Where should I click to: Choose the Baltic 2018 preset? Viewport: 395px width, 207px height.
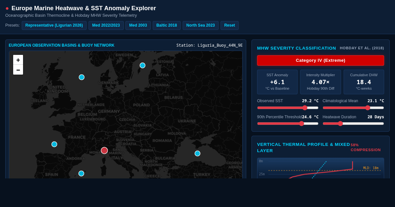pyautogui.click(x=167, y=25)
